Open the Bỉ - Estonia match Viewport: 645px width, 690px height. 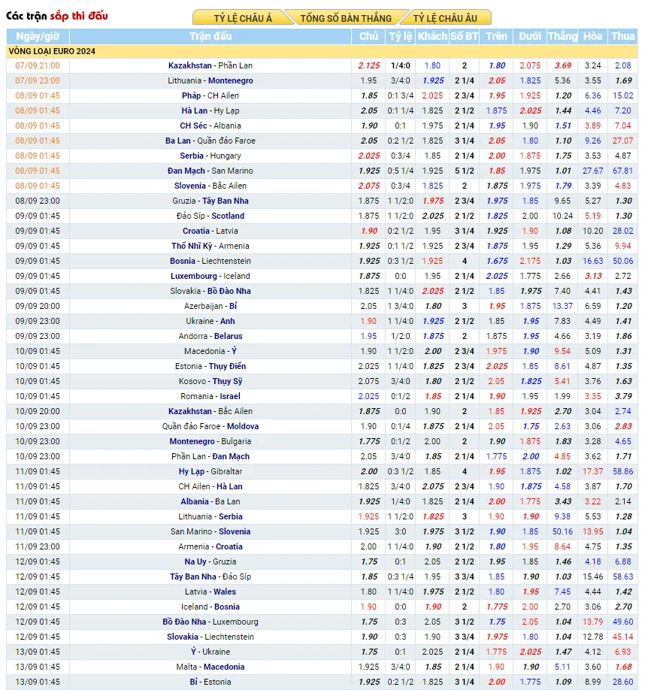210,682
